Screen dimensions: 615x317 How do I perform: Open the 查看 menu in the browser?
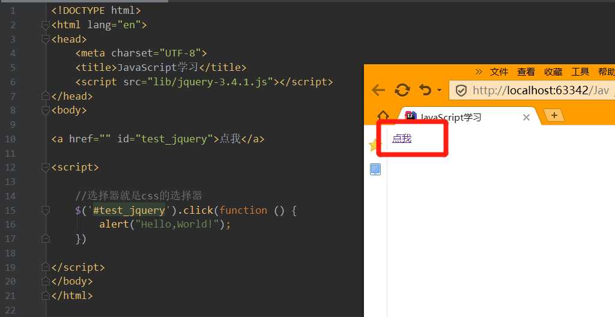(x=526, y=72)
